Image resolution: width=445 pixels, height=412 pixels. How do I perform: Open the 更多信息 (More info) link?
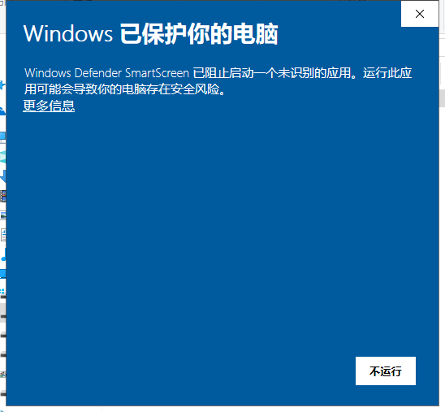[x=49, y=106]
